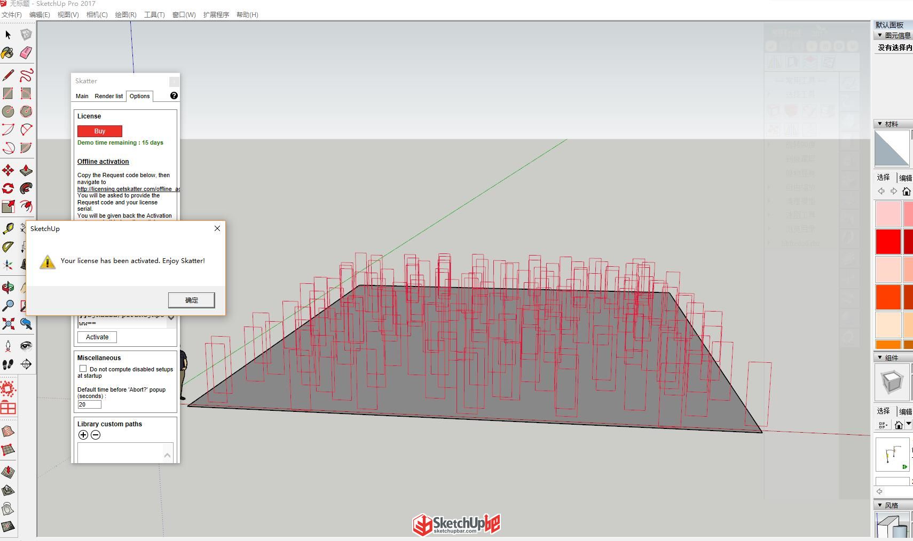Select the Axes tool

click(8, 265)
